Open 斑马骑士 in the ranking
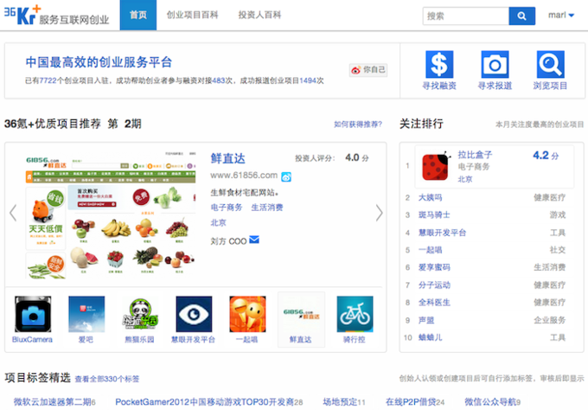This screenshot has height=410, width=588. [434, 215]
